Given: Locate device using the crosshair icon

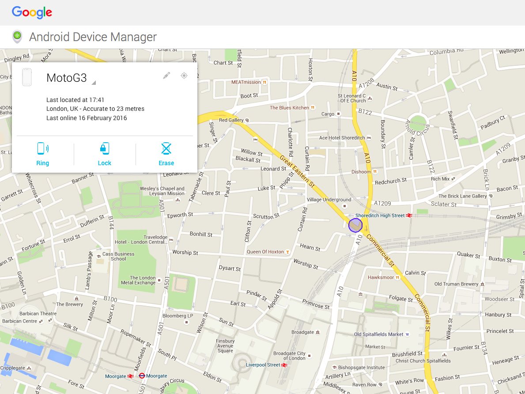Looking at the screenshot, I should point(184,76).
